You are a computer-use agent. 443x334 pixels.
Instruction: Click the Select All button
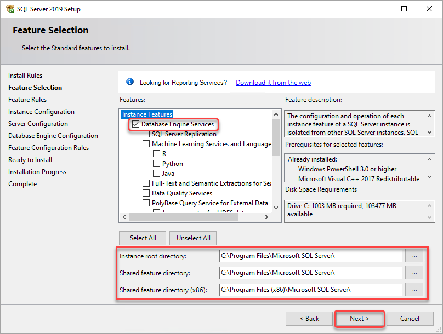pyautogui.click(x=143, y=238)
